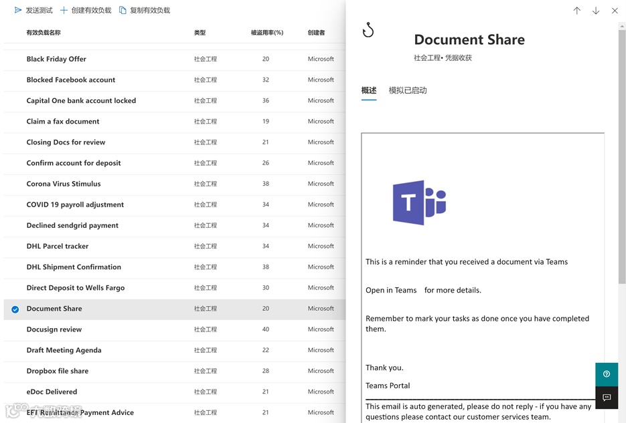Go to next payload with down arrow
The width and height of the screenshot is (626, 423).
coord(595,11)
